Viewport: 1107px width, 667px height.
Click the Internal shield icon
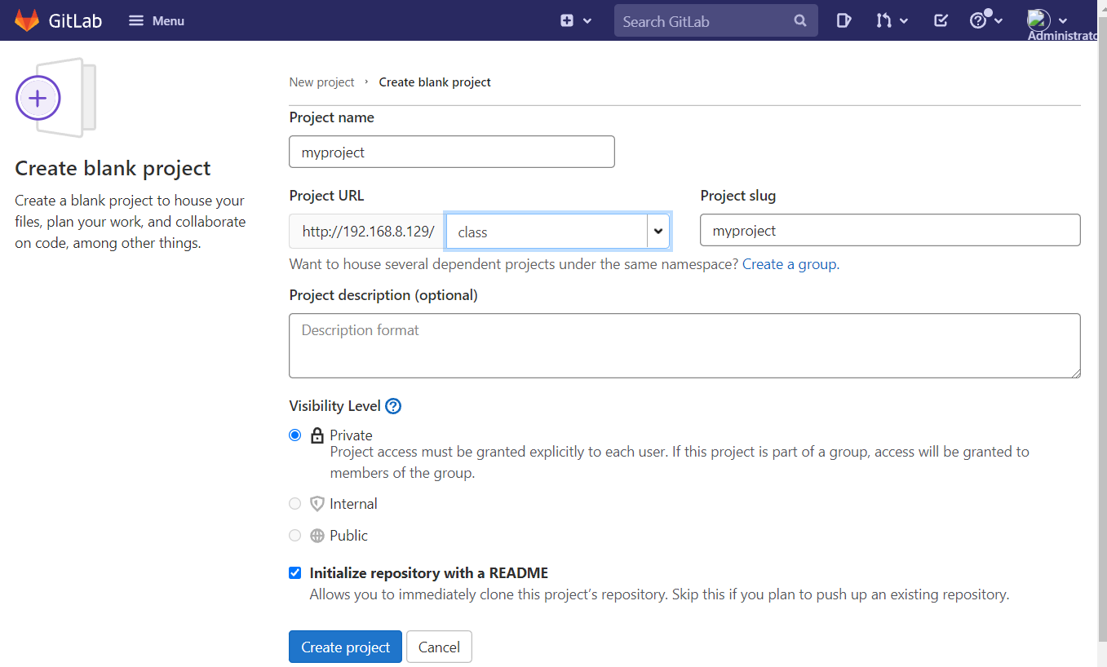pyautogui.click(x=317, y=504)
